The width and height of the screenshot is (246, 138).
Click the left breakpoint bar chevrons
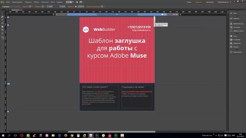[x=53, y=15]
